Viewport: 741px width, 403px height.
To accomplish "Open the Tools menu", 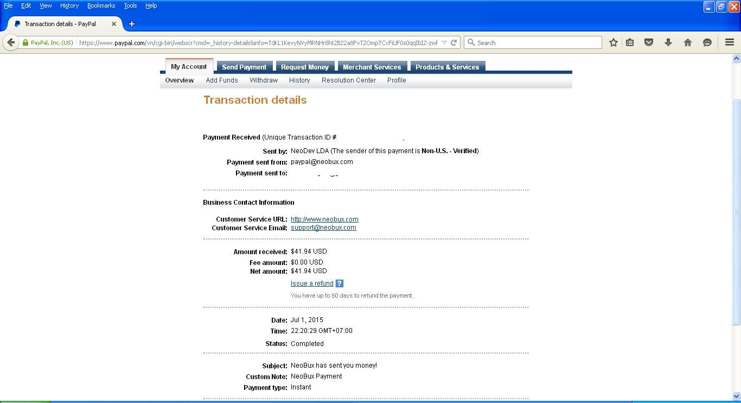I will [x=130, y=5].
